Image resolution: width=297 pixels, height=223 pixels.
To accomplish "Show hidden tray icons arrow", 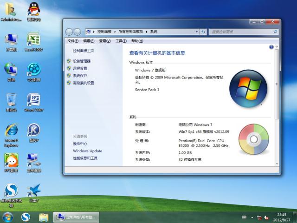I will tap(252, 217).
